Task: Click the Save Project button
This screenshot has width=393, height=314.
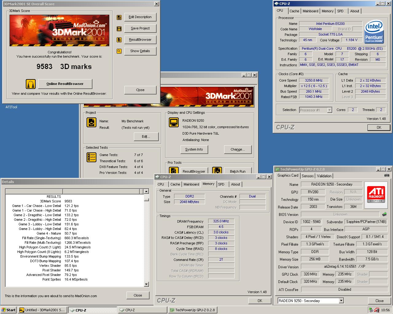Action: 140,28
